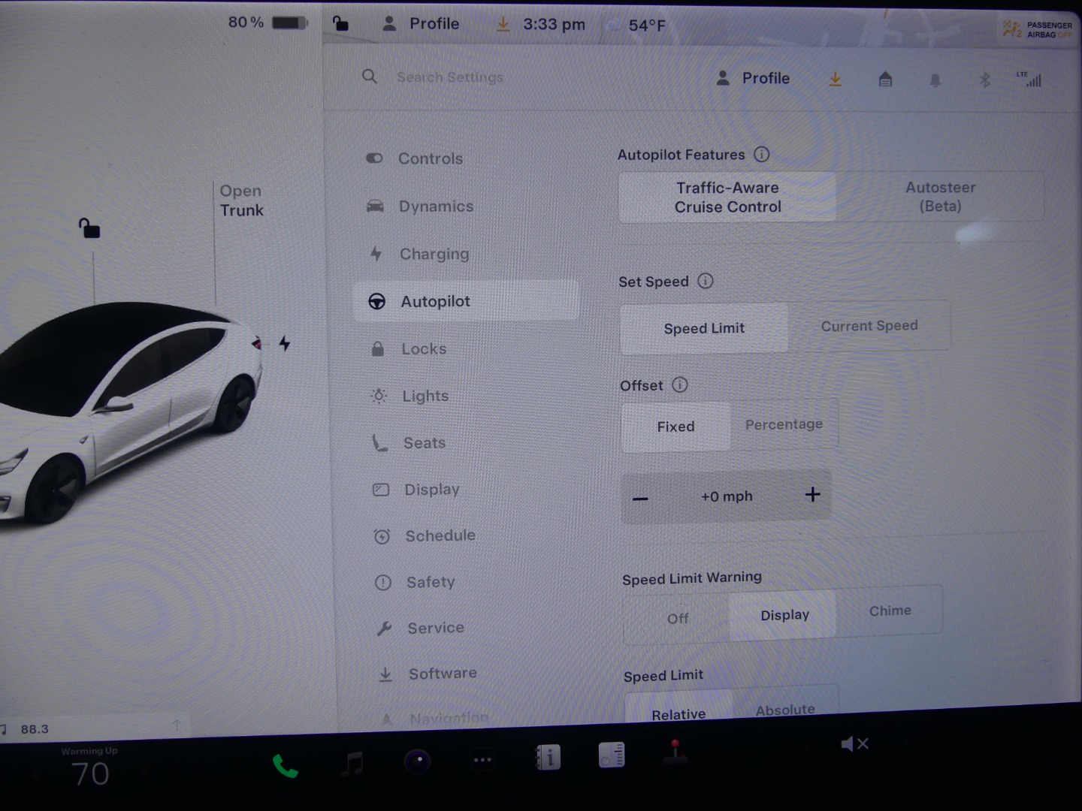Tap the music note icon
Image resolution: width=1082 pixels, height=811 pixels.
tap(352, 763)
